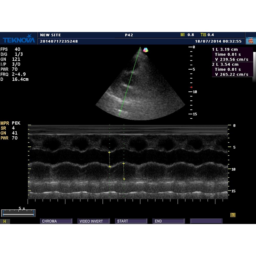Image resolution: width=256 pixels, height=256 pixels.
Task: Click the NEW SITE header field
Action: click(51, 35)
